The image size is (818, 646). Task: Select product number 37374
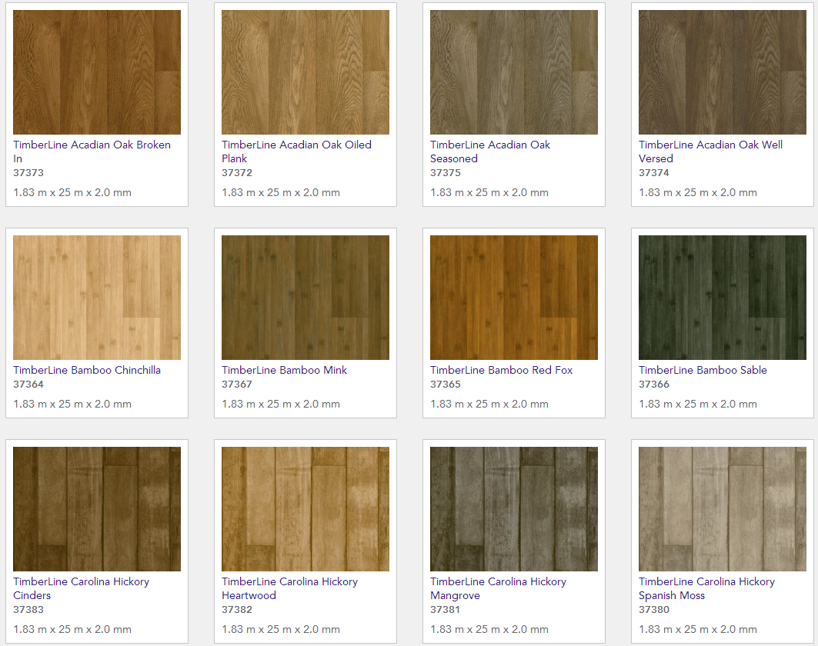tap(654, 172)
